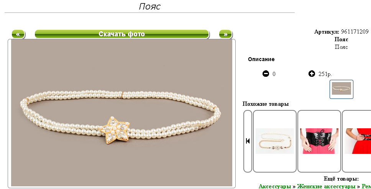Open similar product with black corset belt
The width and height of the screenshot is (371, 189).
pos(319,141)
